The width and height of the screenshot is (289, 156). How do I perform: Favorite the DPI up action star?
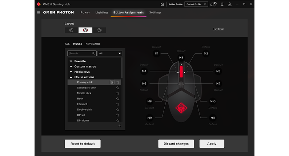tap(118, 115)
